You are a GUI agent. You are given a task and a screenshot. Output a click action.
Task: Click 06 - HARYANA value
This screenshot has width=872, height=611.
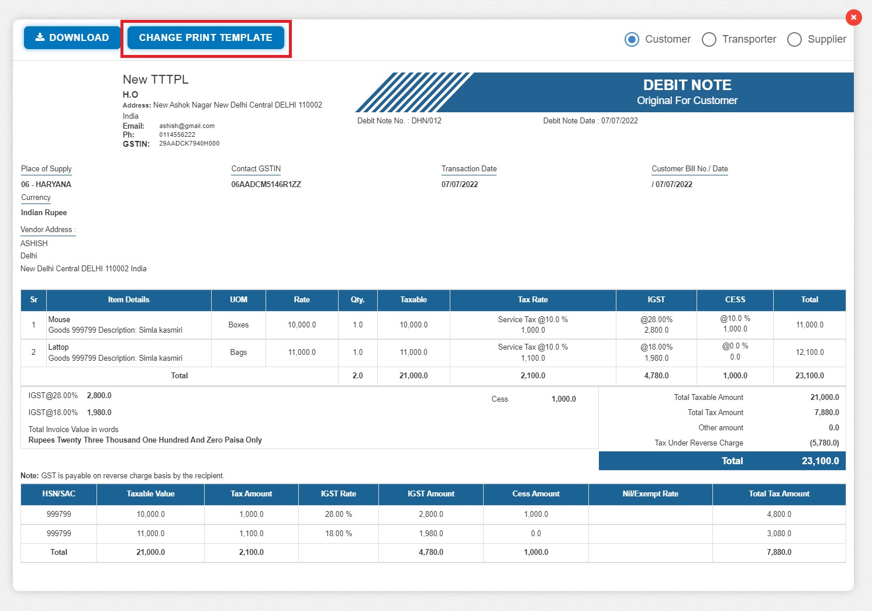pos(46,184)
